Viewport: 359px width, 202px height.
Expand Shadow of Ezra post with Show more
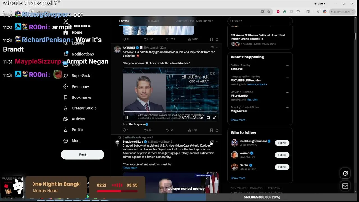point(130,168)
